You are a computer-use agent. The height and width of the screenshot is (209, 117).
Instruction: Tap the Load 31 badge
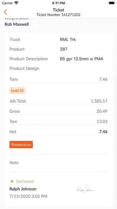click(17, 90)
